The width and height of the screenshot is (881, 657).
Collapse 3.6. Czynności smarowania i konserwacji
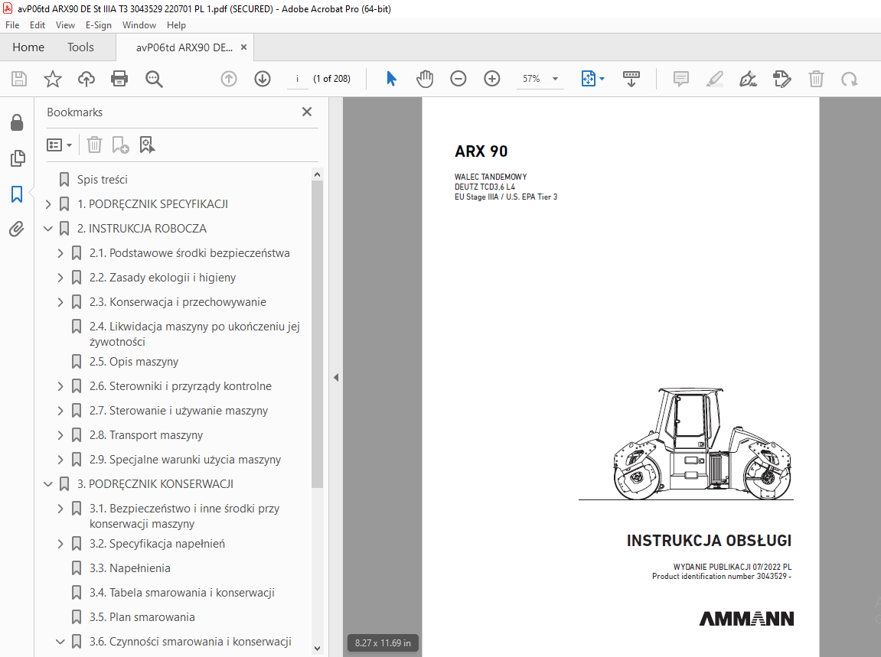[60, 641]
